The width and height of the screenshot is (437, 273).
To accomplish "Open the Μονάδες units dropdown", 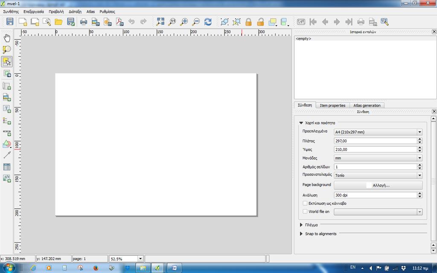I will tap(378, 158).
